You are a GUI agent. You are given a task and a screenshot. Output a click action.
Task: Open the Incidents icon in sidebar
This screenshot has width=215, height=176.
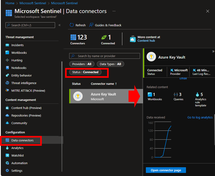[x=7, y=45]
